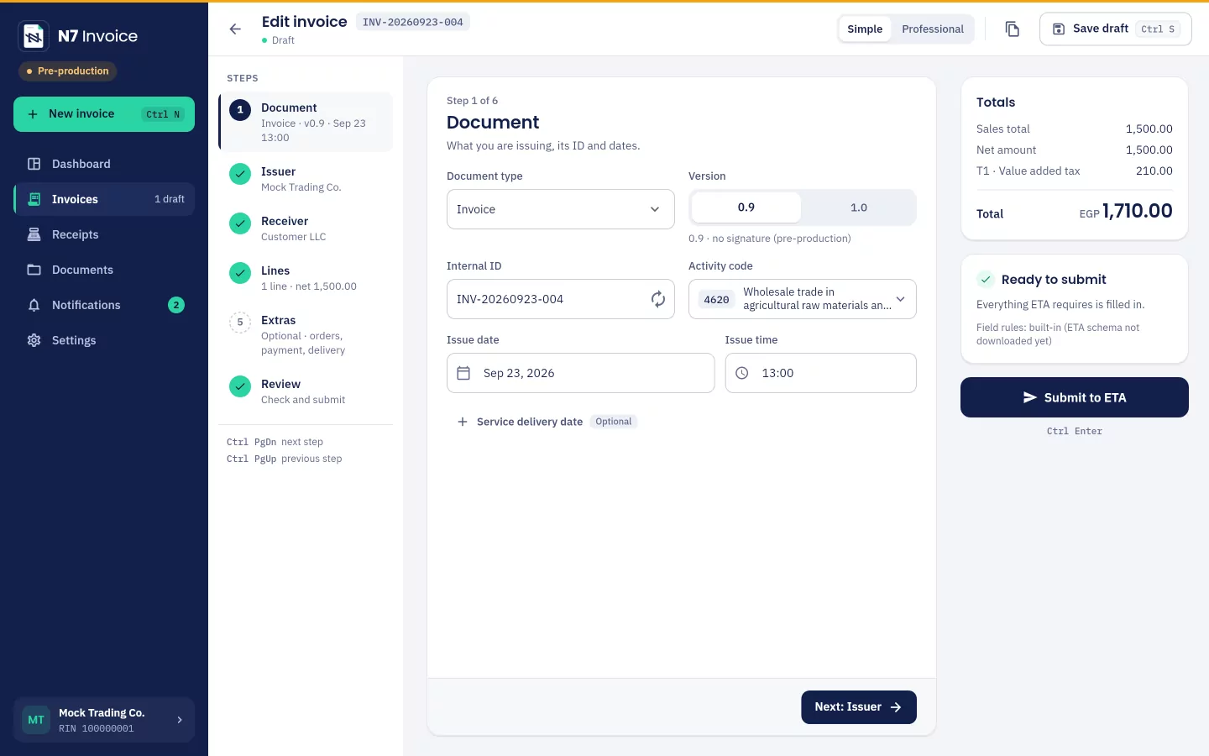Click Next: Issuer button

click(859, 707)
